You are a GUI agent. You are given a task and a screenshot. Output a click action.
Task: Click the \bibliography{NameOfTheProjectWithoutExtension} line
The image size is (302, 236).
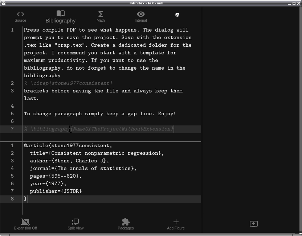tap(99, 129)
